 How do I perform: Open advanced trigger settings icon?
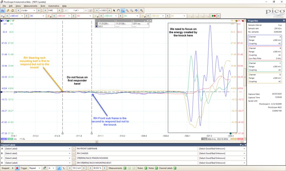tap(44, 168)
